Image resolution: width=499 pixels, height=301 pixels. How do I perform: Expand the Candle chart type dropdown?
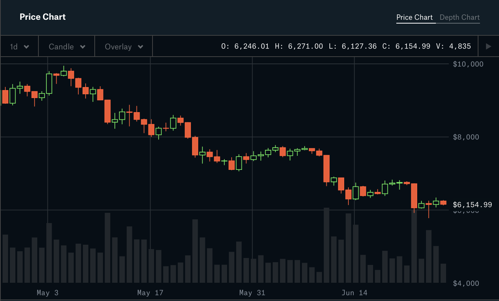click(67, 47)
